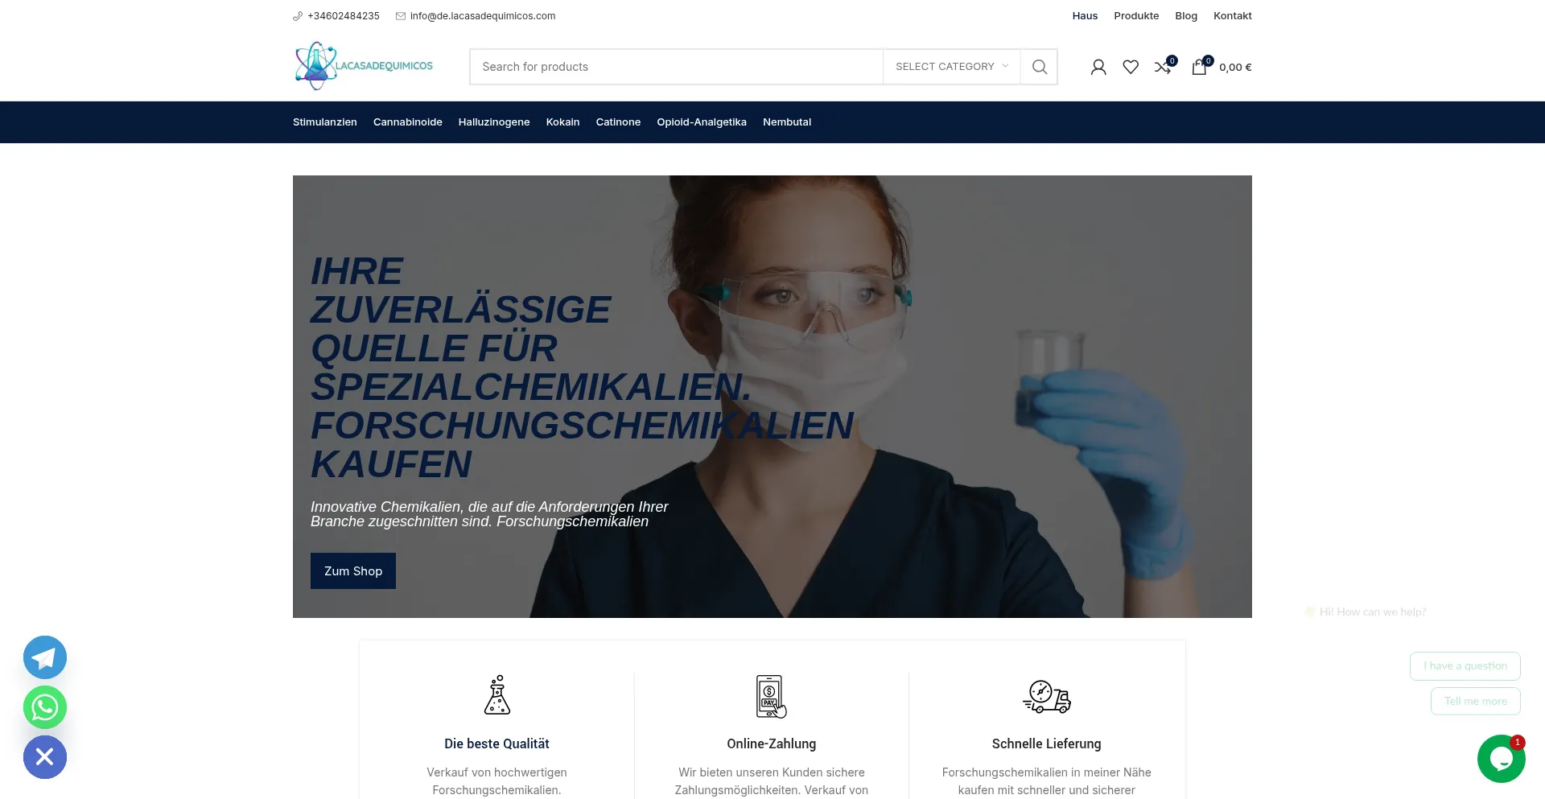1545x799 pixels.
Task: Dismiss chat notification badge on chat widget
Action: pos(1517,742)
